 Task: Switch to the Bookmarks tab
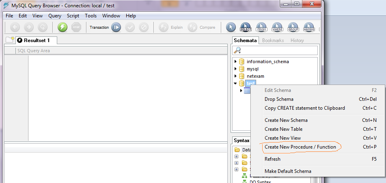273,40
